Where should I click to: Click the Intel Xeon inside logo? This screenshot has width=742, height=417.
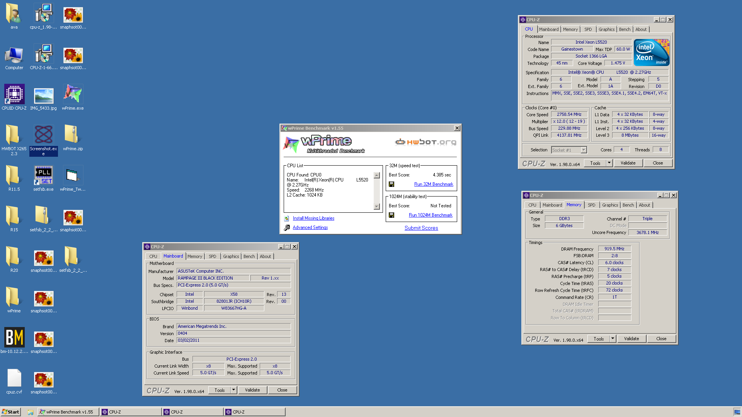coord(652,53)
